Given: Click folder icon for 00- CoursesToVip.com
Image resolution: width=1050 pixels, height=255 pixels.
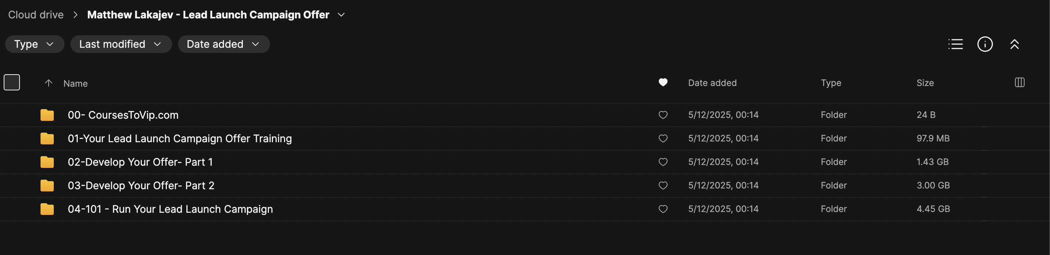Looking at the screenshot, I should (47, 115).
